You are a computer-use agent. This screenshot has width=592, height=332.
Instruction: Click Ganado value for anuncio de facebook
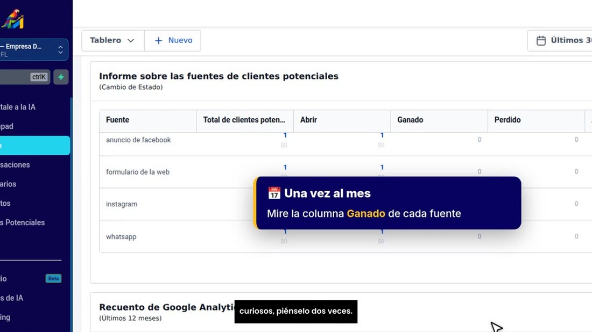[x=480, y=140]
